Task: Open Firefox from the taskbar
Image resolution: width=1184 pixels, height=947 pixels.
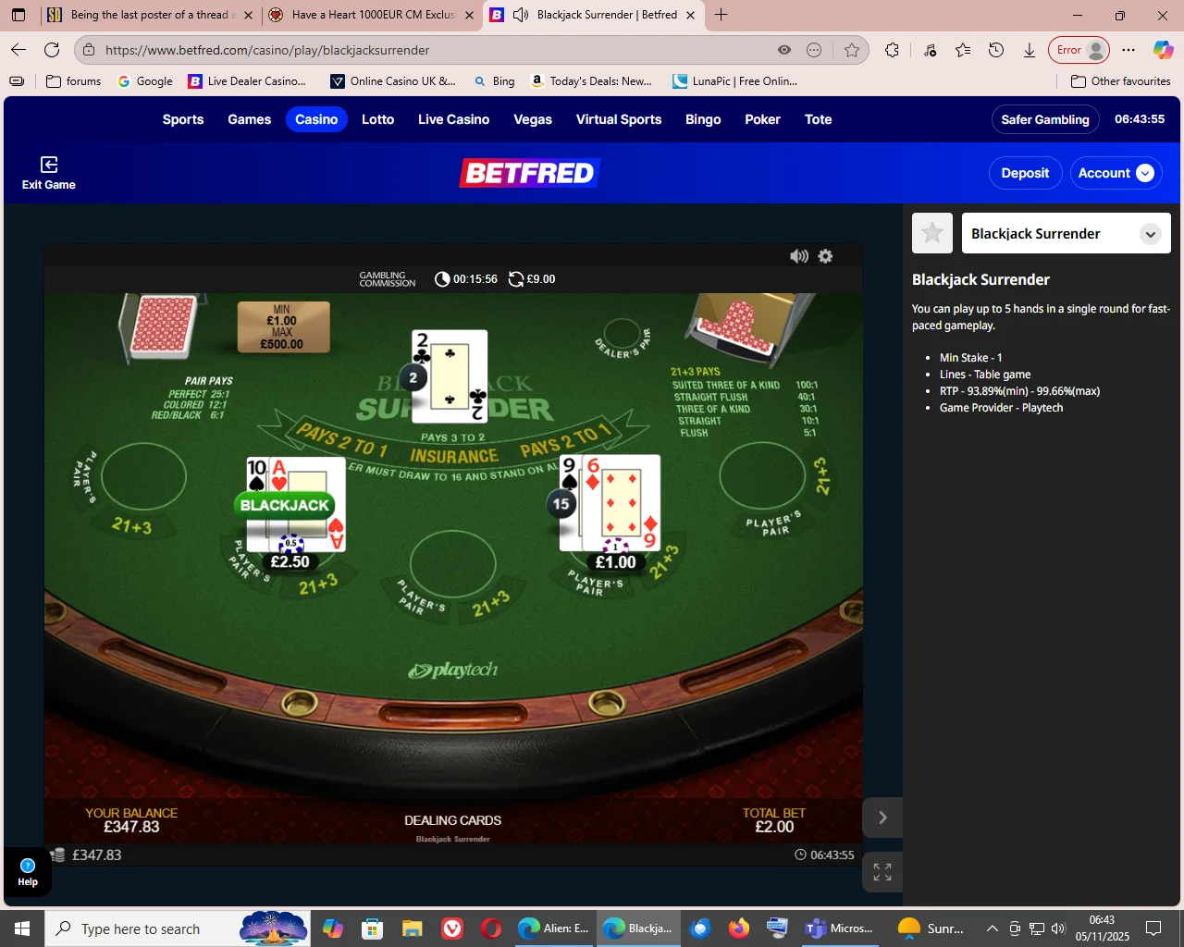Action: [738, 929]
